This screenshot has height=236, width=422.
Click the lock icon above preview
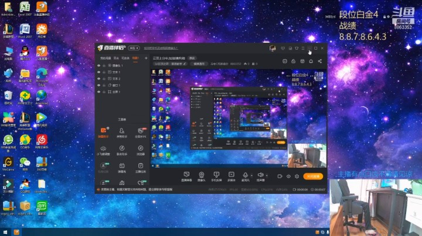coord(294,61)
